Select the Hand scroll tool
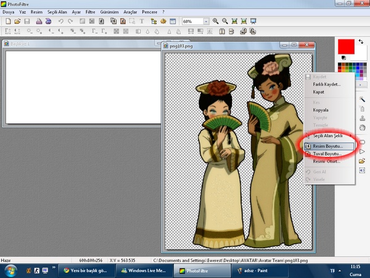This screenshot has width=370, height=278. [x=362, y=128]
